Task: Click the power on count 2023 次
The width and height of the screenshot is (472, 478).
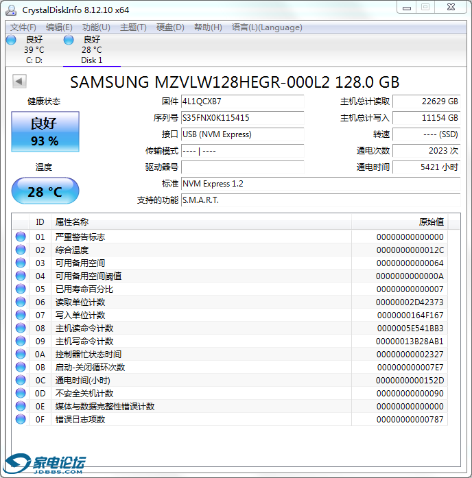Action: (x=427, y=151)
